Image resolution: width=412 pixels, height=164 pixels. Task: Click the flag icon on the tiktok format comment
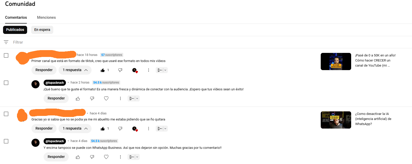pos(160,70)
